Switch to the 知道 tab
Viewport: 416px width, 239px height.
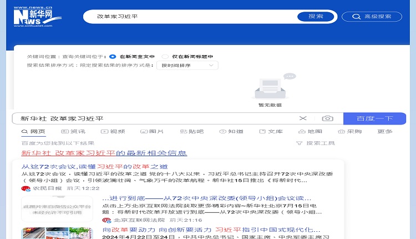(x=231, y=131)
